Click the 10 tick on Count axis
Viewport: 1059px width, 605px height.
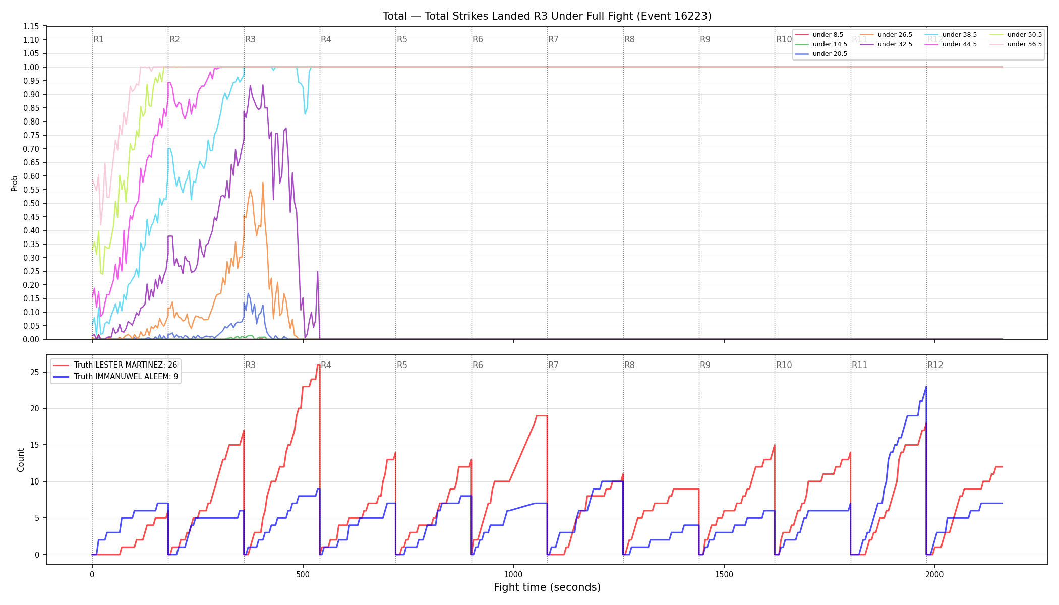point(35,481)
